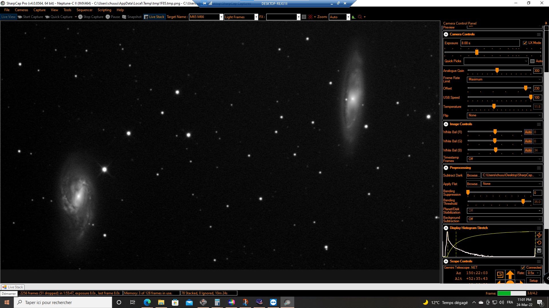Click the Windows search box
Image resolution: width=549 pixels, height=308 pixels.
(x=63, y=302)
